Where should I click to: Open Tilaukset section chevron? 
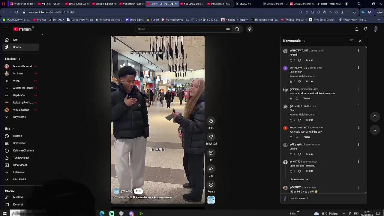click(x=19, y=59)
